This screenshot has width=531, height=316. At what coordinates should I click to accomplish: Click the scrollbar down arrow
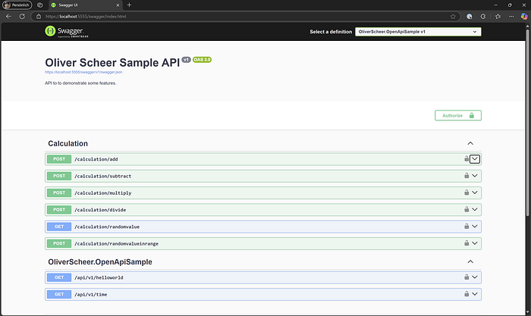[x=527, y=312]
